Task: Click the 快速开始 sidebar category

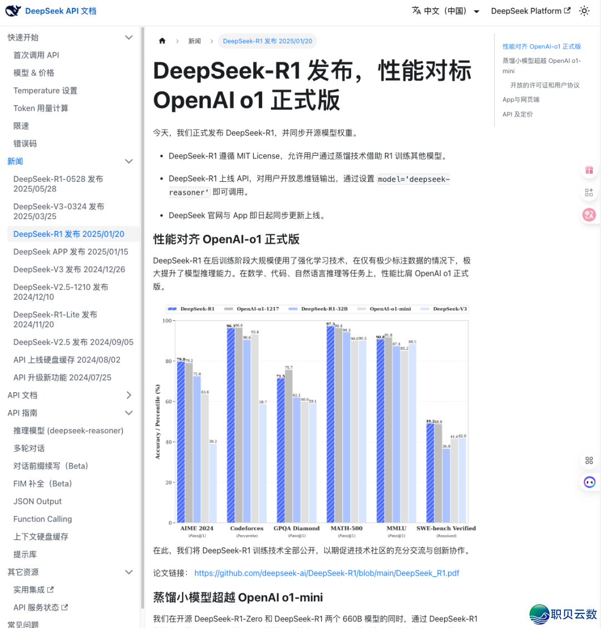Action: coord(23,37)
